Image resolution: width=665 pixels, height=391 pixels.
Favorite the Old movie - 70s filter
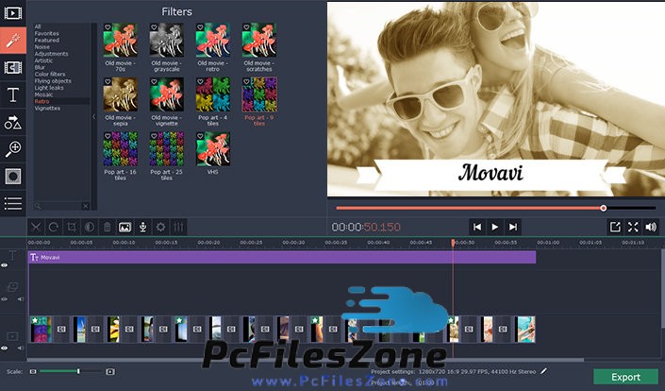pyautogui.click(x=108, y=28)
